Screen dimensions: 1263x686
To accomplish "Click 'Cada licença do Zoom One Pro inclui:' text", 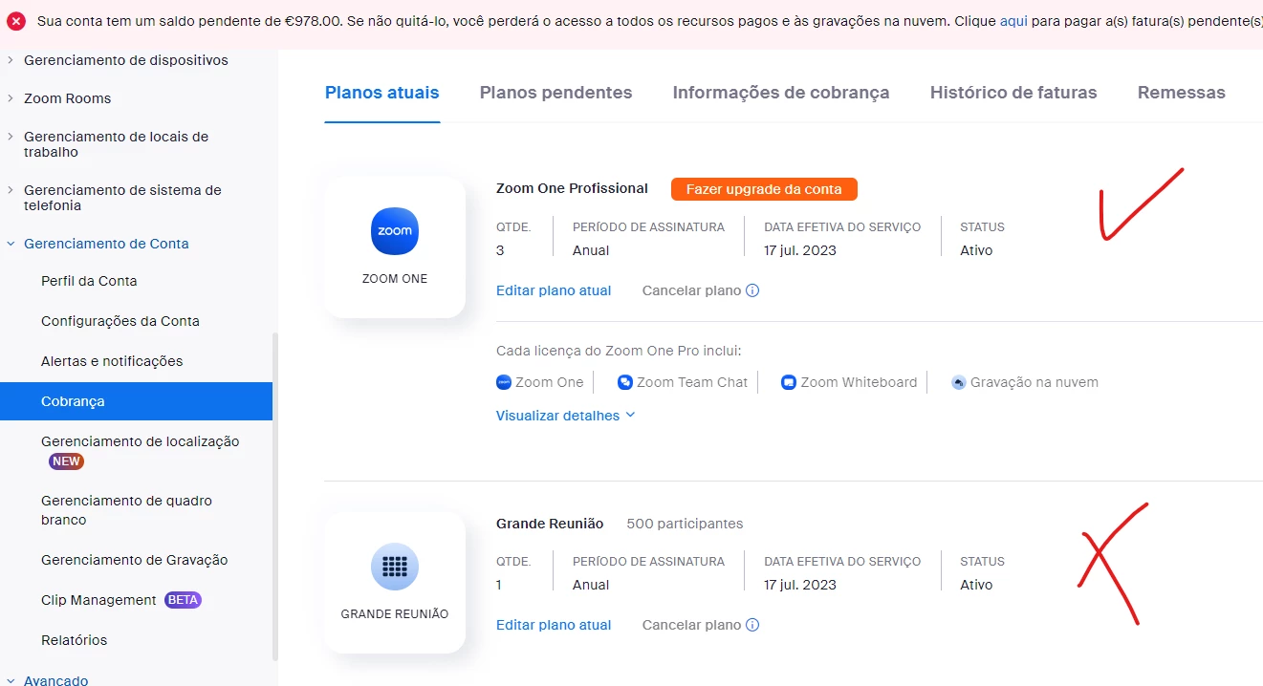I will pos(619,351).
